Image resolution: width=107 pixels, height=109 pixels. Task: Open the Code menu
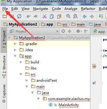56,9
